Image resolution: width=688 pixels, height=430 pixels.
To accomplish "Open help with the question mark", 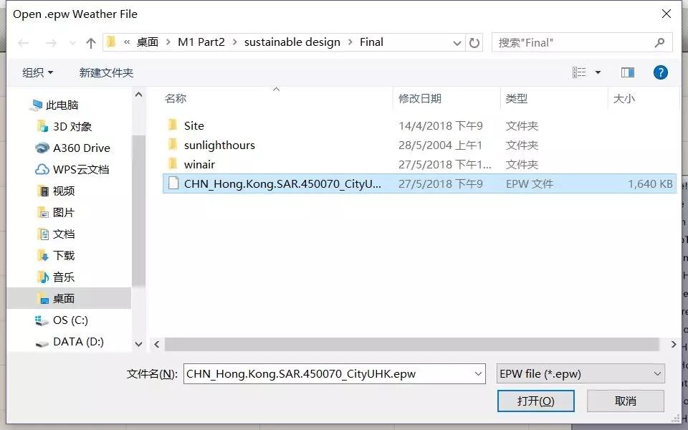I will pyautogui.click(x=660, y=72).
